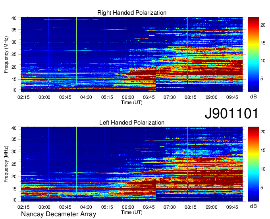Image resolution: width=270 pixels, height=219 pixels.
Task: Click time tick 07:30 under Left Handed plot
Action: 170,207
